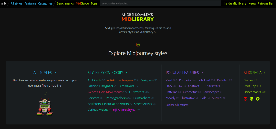Open Benchmarks under MidSpecials
The image size is (276, 129).
pos(252,92)
